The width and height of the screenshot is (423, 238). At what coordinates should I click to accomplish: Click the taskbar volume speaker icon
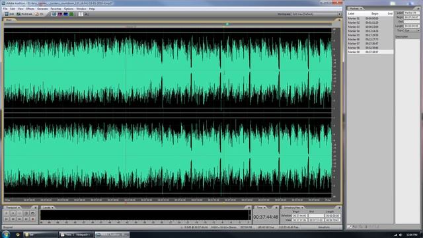[x=401, y=235]
